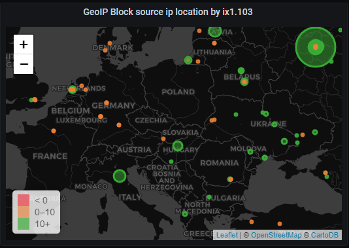Select the green marker over Moldova
Image resolution: width=349 pixels, height=248 pixels.
point(250,152)
